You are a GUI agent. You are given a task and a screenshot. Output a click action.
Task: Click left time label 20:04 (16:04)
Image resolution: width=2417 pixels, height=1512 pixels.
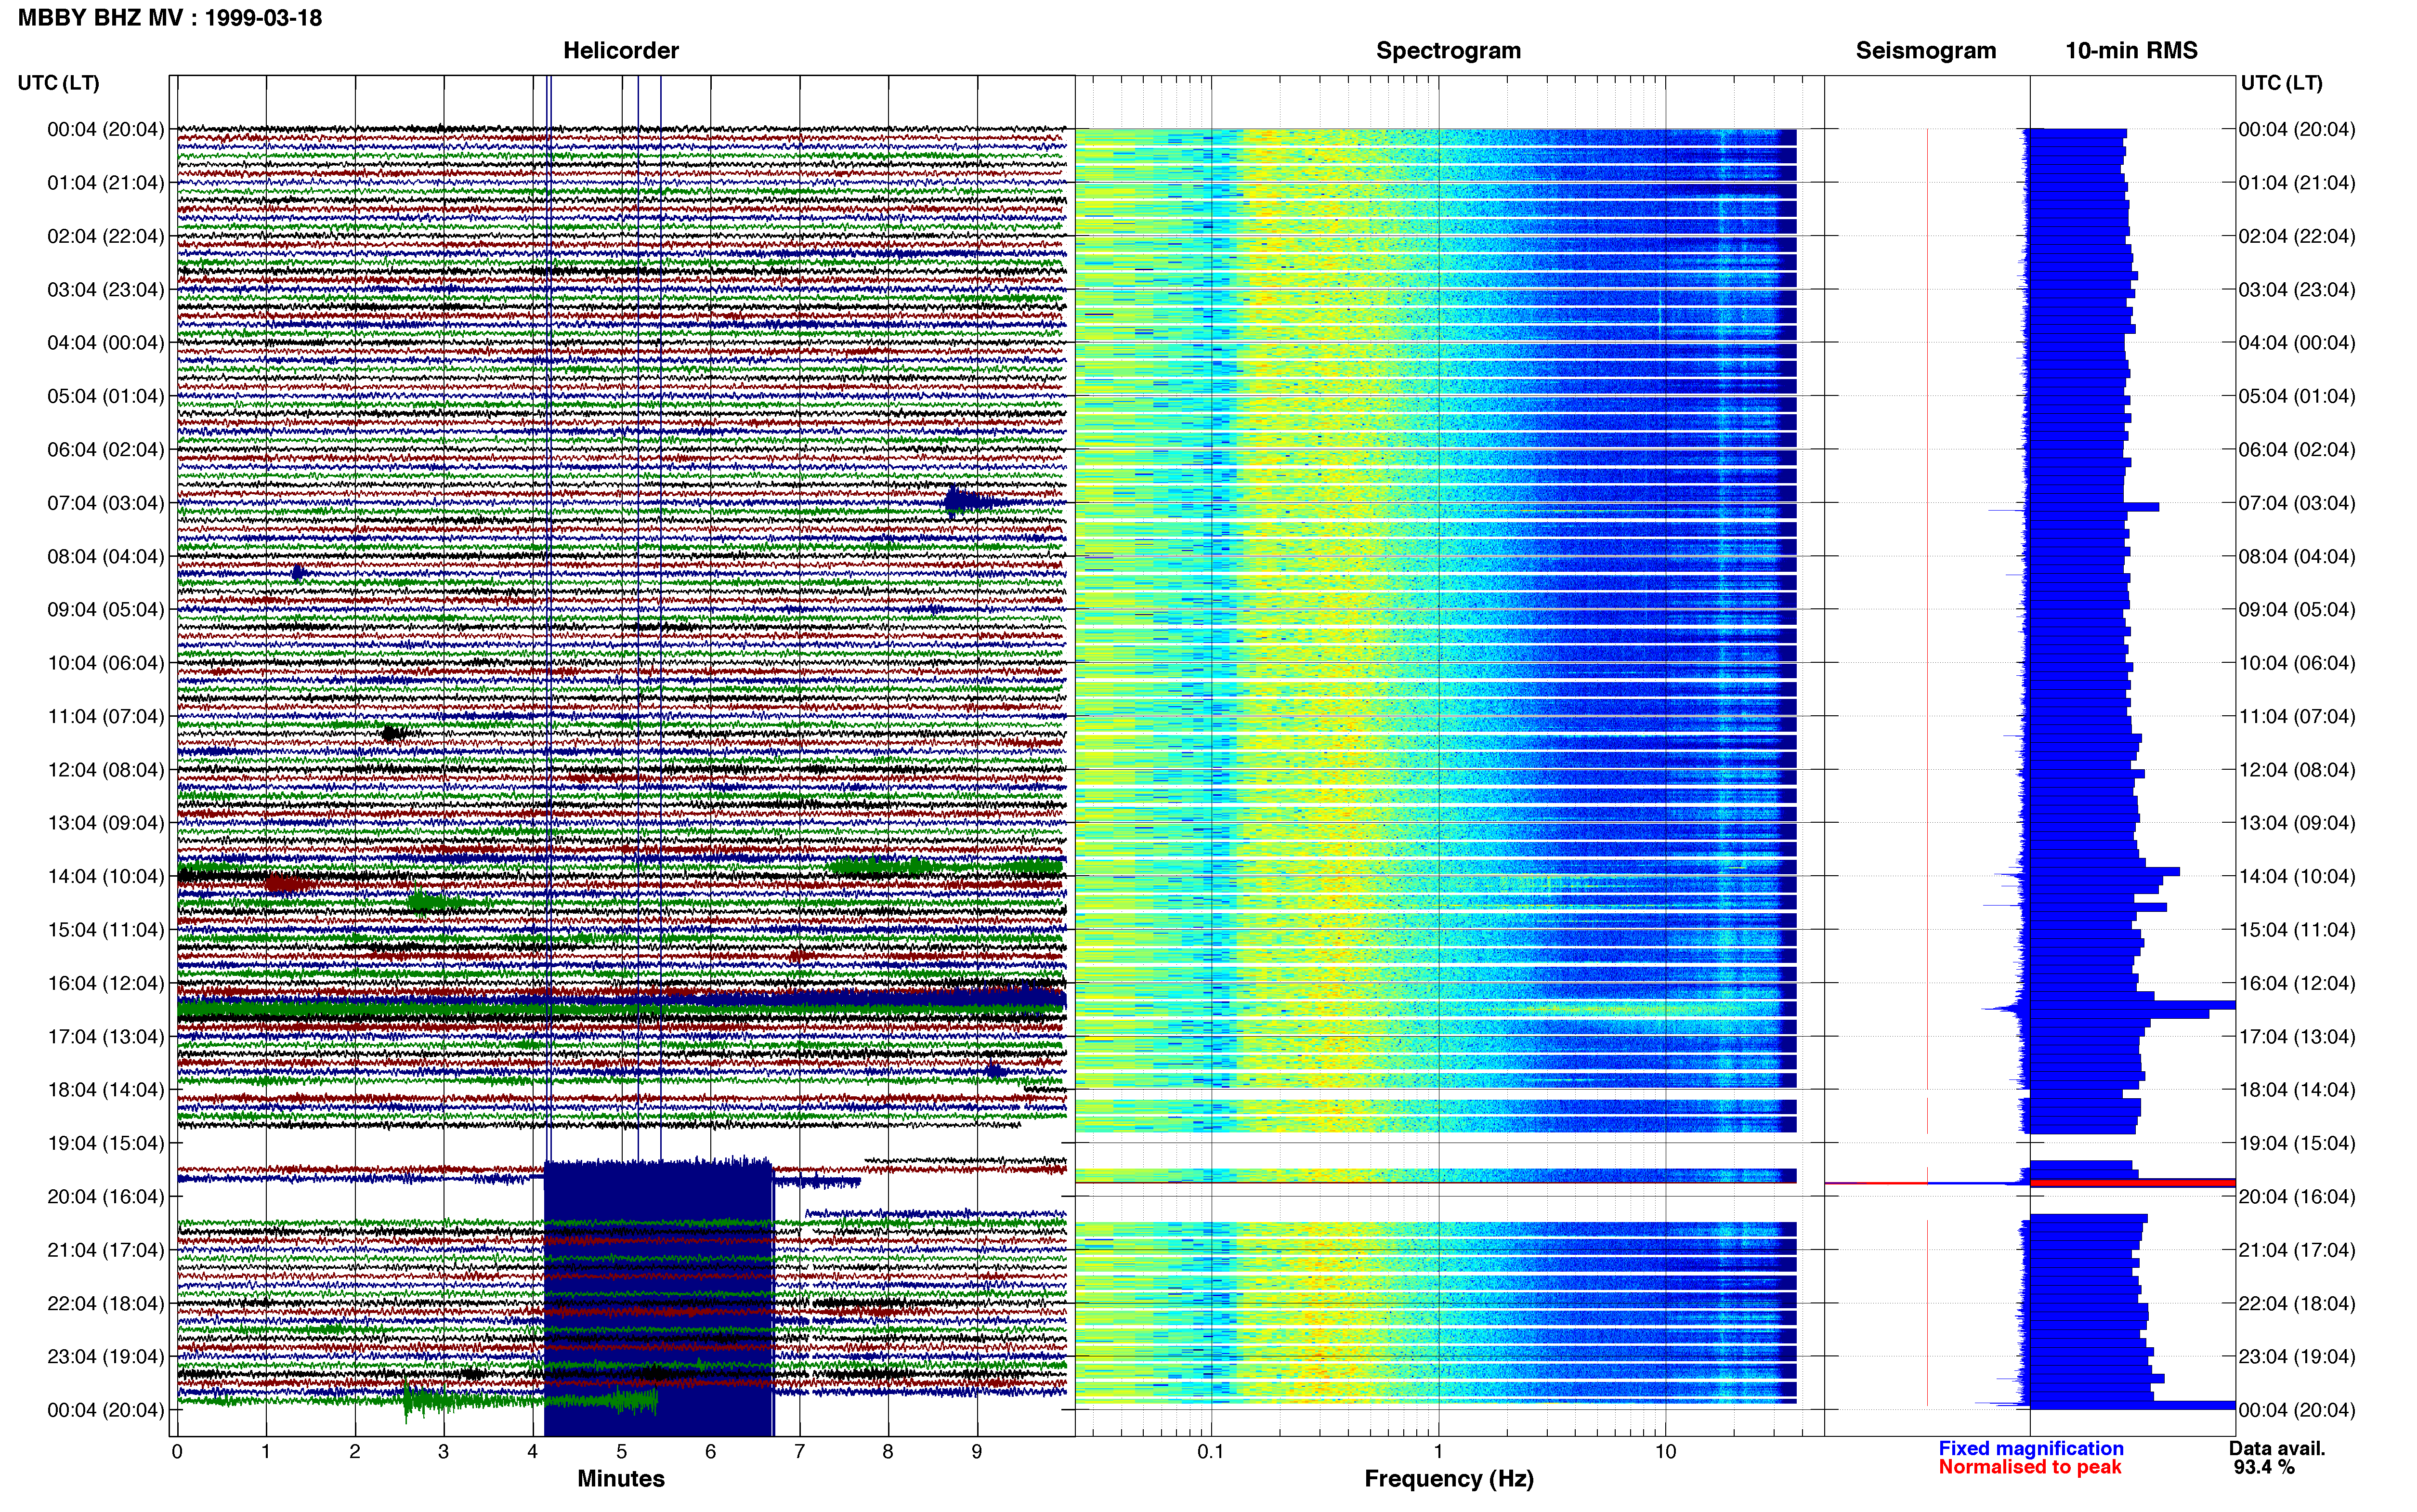coord(106,1197)
